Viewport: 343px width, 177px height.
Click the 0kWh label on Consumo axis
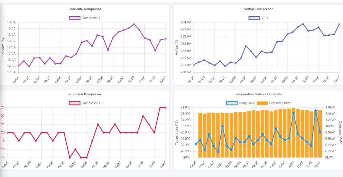point(329,158)
